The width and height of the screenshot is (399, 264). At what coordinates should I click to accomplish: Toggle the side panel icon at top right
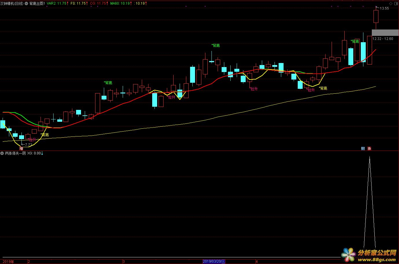(x=396, y=3)
